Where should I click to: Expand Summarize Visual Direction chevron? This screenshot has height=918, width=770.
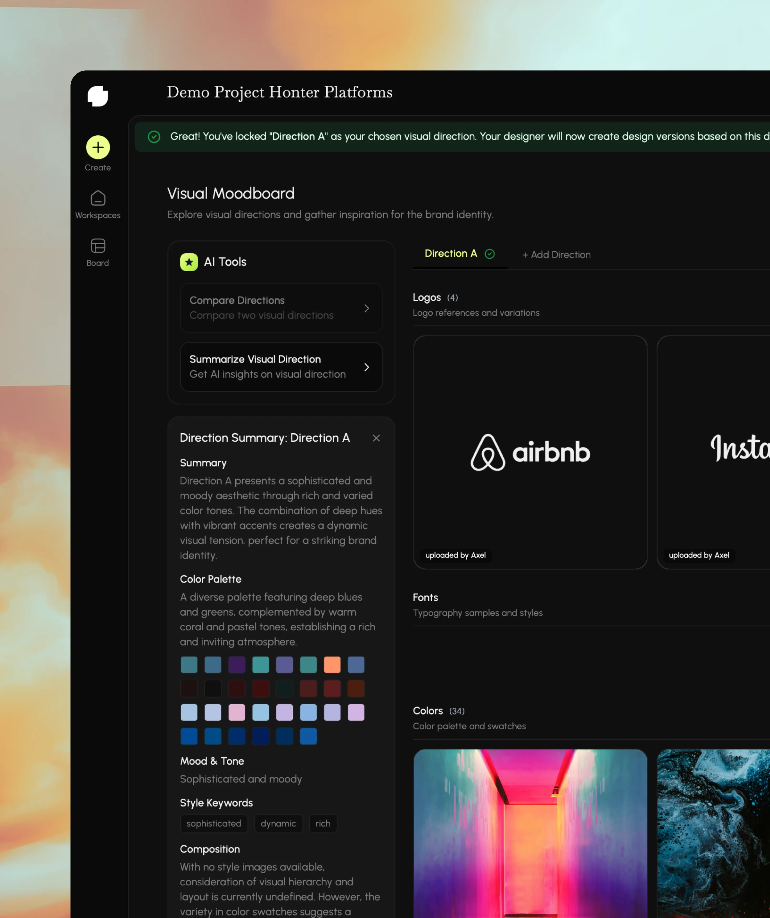click(x=367, y=367)
